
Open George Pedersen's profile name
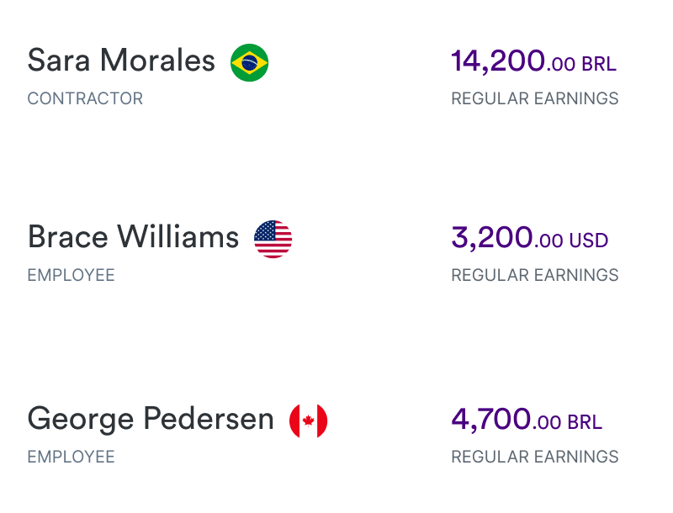tap(151, 419)
